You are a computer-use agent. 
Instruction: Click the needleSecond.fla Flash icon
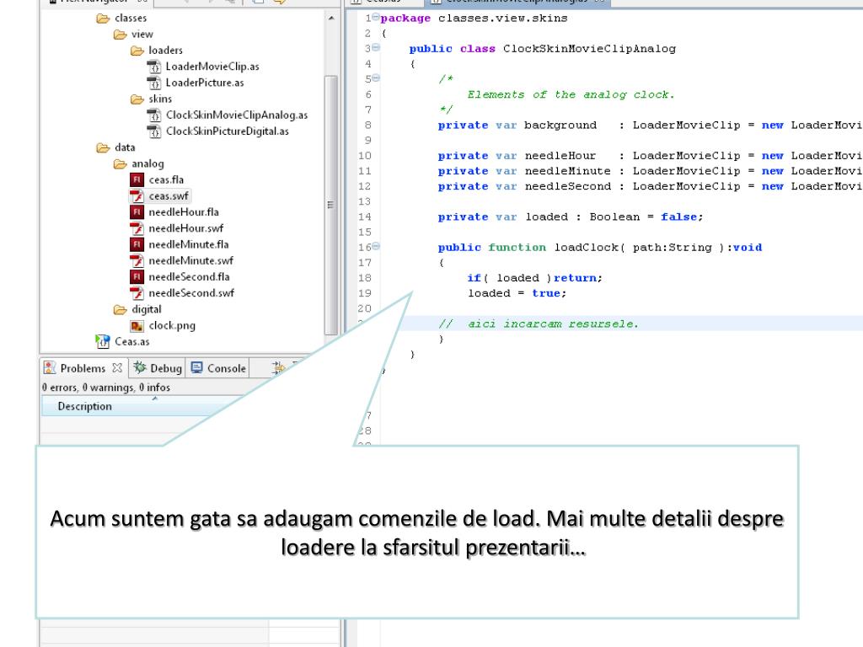pyautogui.click(x=137, y=276)
